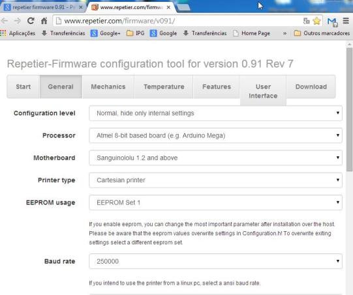Screen dimensions: 353x295
Task: Bookmark the page with the star icon
Action: coord(316,21)
